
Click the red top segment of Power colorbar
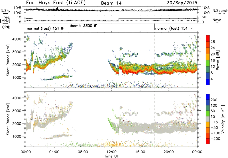[x=208, y=38]
